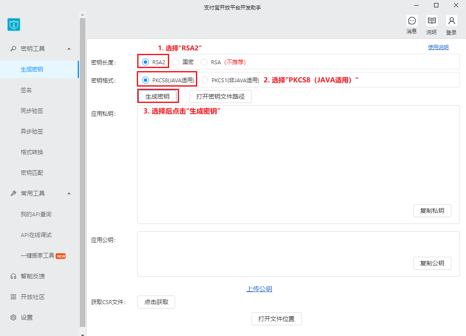Open the 使用说明 link
Screen dimensions: 466x336
[x=438, y=47]
